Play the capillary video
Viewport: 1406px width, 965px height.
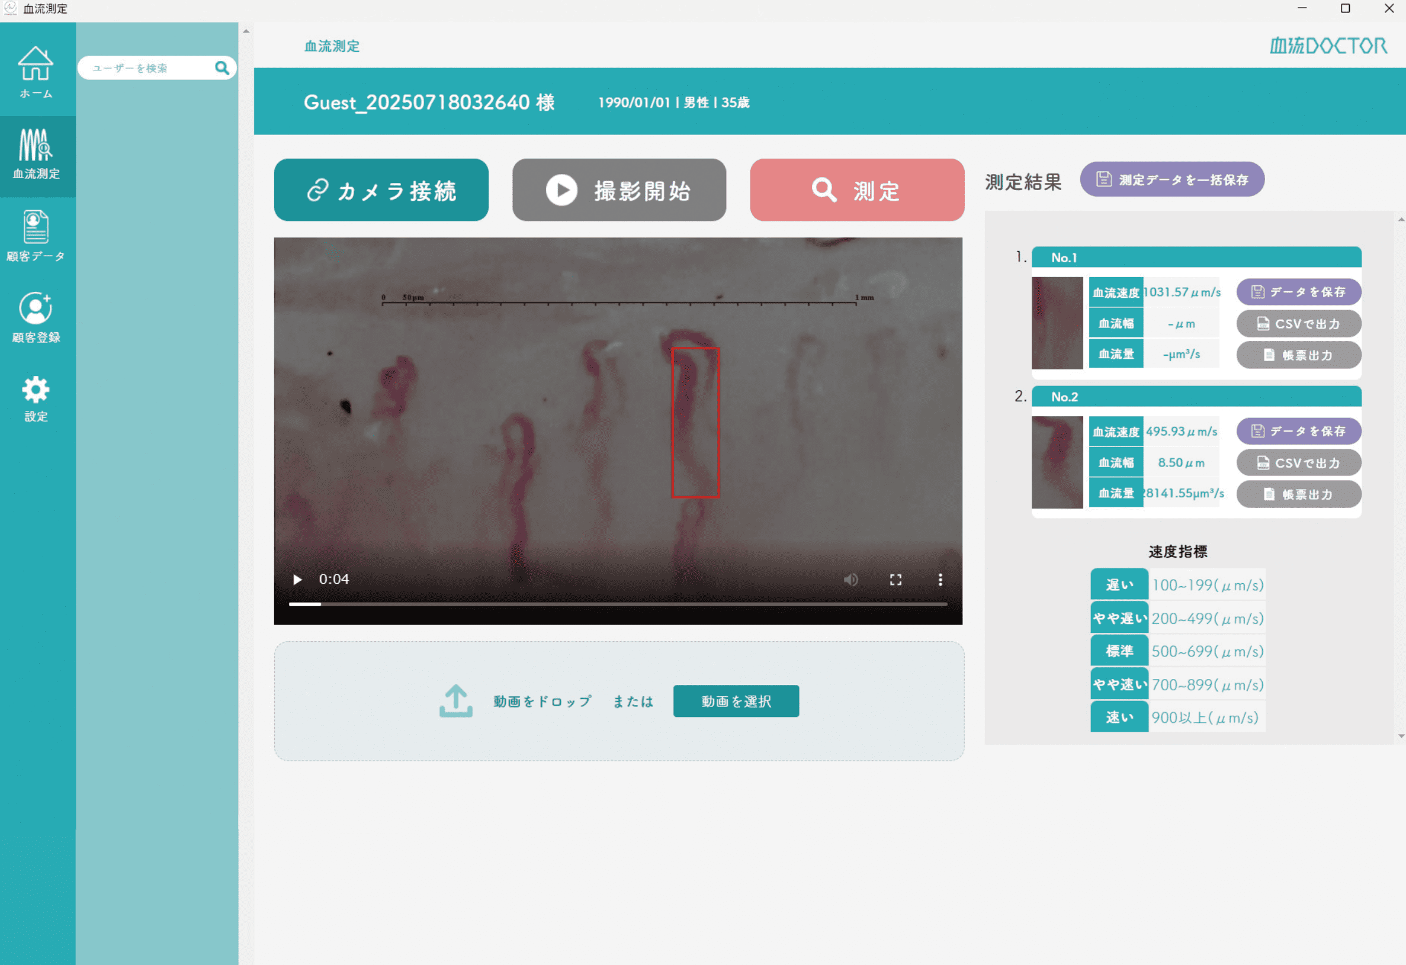297,580
